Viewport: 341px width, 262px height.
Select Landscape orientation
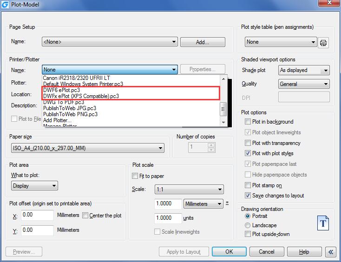[x=248, y=225]
